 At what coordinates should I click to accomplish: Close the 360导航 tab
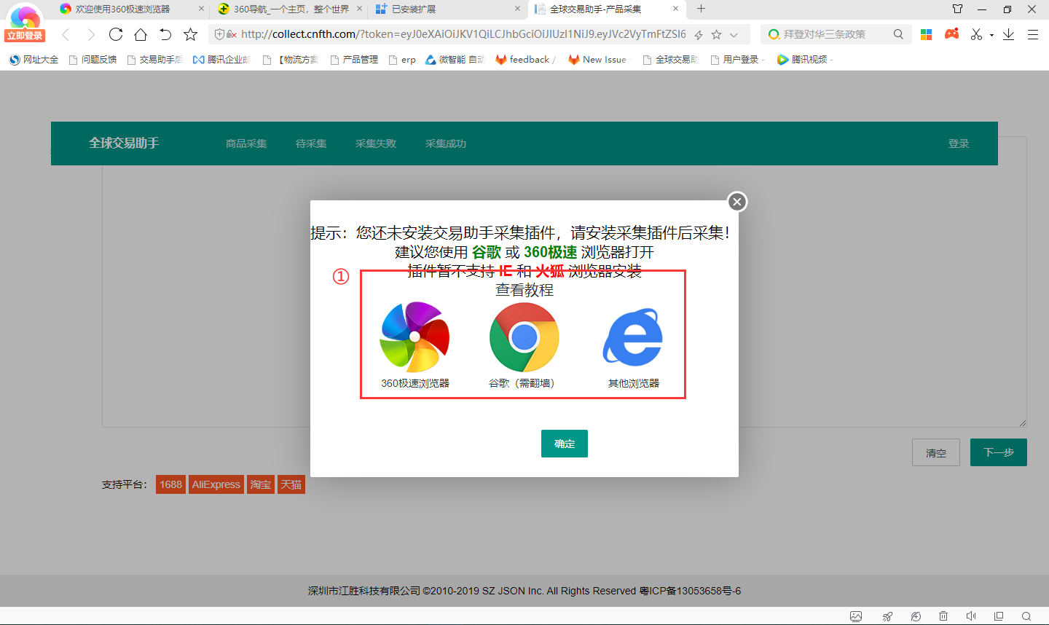[x=360, y=9]
